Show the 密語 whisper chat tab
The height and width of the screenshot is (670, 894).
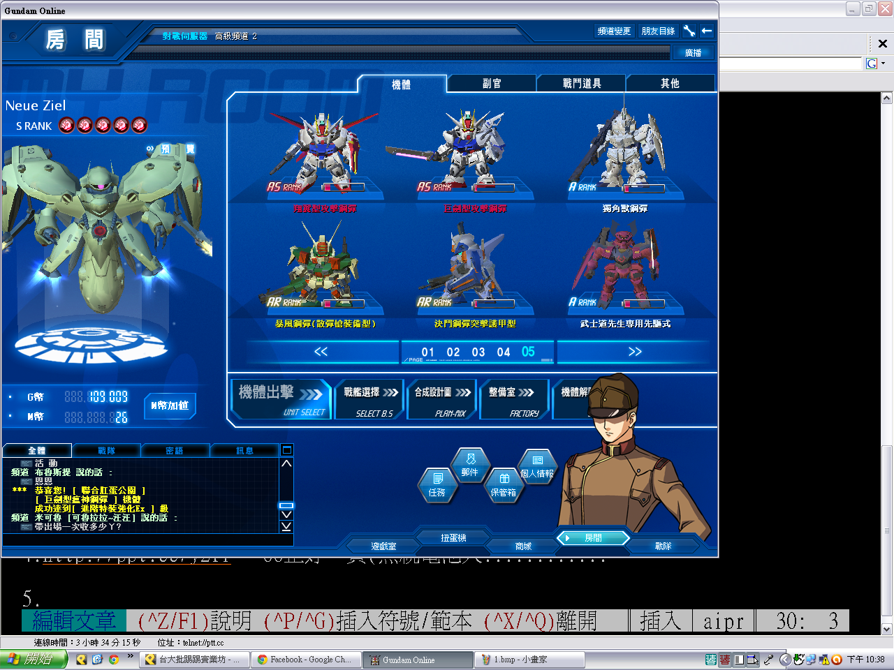(x=175, y=451)
